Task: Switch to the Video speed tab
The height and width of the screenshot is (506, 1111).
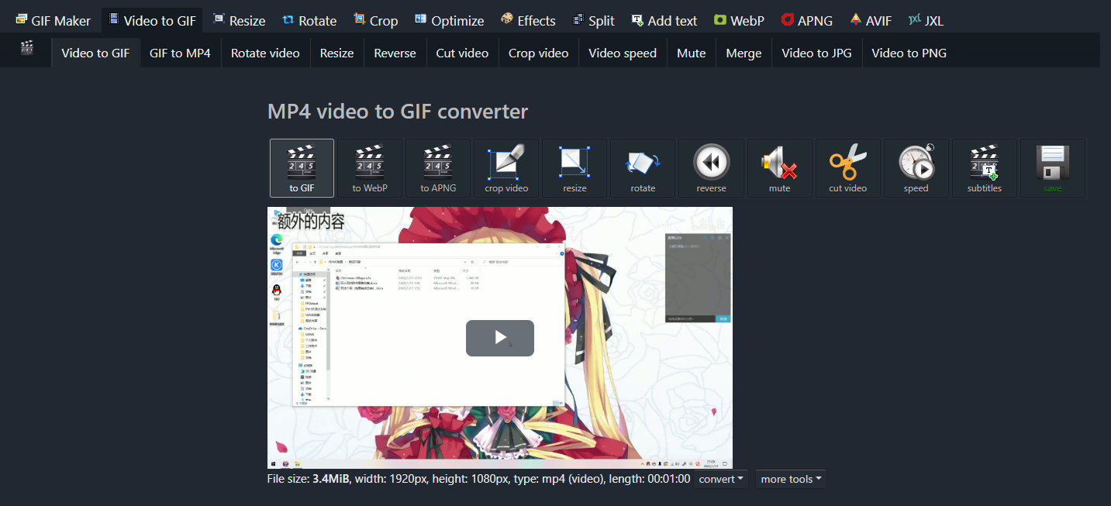Action: [623, 53]
